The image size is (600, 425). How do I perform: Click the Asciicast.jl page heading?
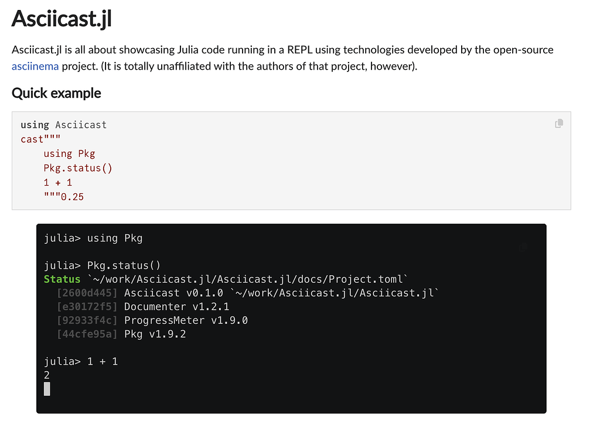[x=62, y=19]
